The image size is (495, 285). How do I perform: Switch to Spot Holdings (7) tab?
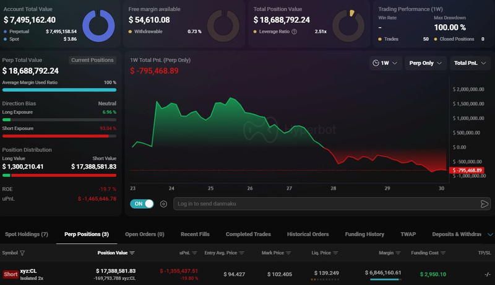[x=27, y=234]
